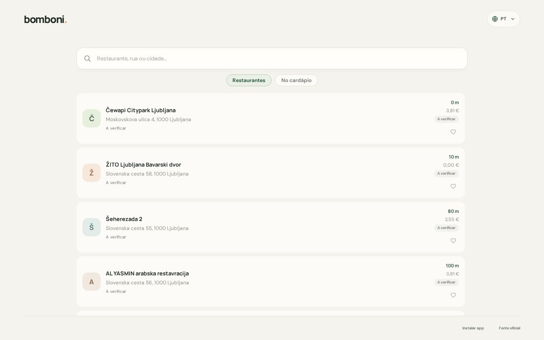Click the A verificar badge for ŽITO

pos(446,173)
